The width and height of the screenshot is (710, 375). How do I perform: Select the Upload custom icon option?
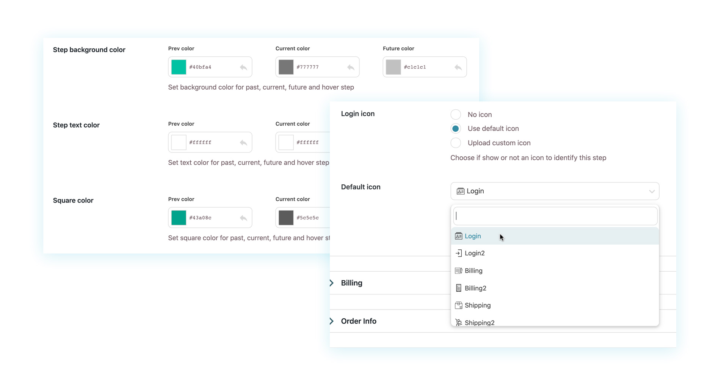point(456,143)
